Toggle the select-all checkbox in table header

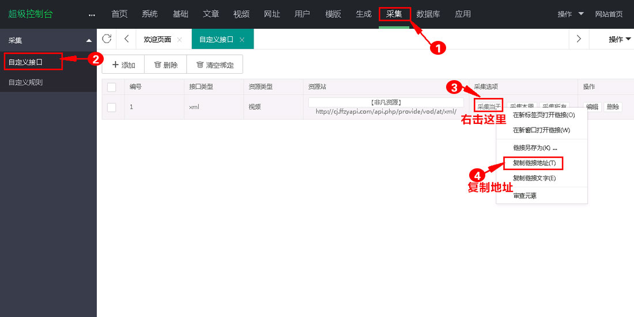(x=112, y=87)
